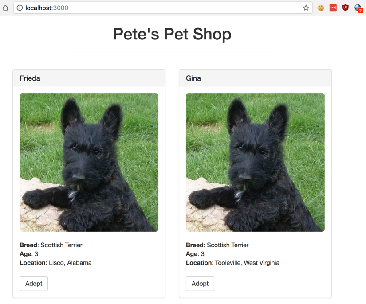Focus the localhost:3000 address bar
This screenshot has height=304, width=366.
pos(160,8)
